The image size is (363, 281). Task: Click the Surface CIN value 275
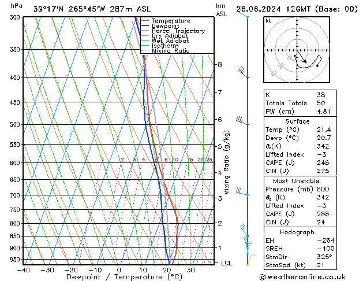[x=323, y=171]
